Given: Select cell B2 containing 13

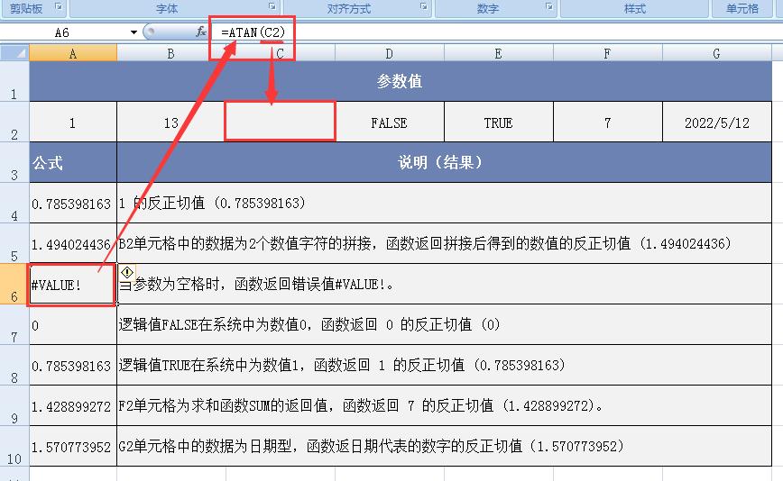Looking at the screenshot, I should point(170,123).
